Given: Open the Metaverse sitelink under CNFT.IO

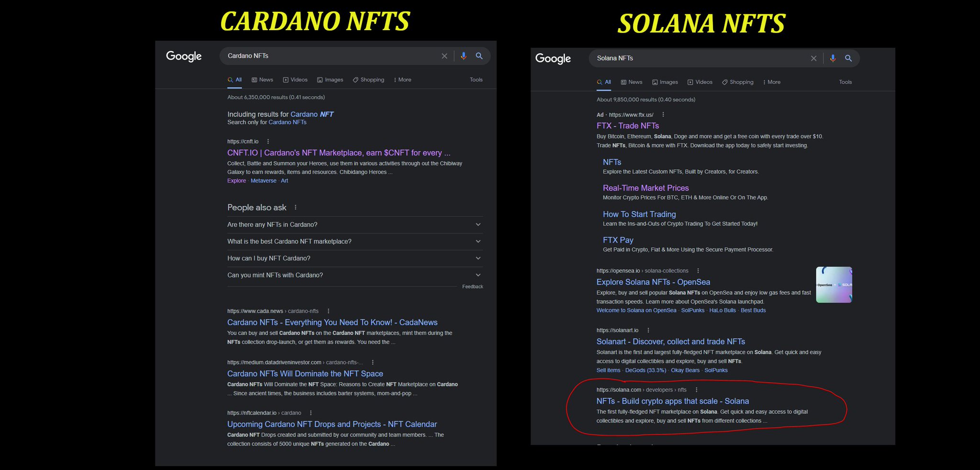Looking at the screenshot, I should pyautogui.click(x=264, y=181).
